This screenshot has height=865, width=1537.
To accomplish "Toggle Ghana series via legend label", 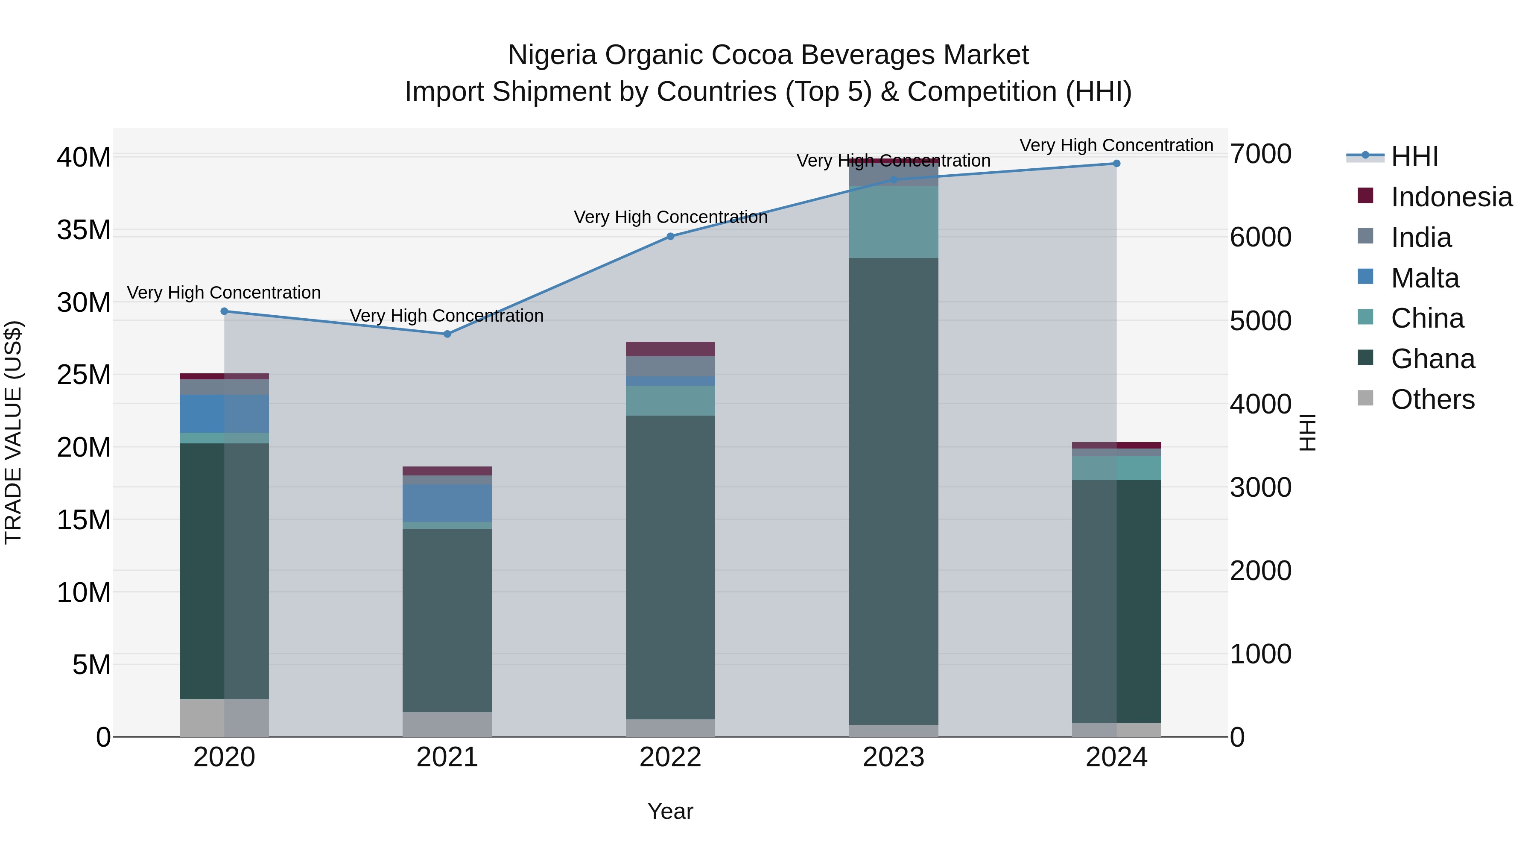I will coord(1433,359).
